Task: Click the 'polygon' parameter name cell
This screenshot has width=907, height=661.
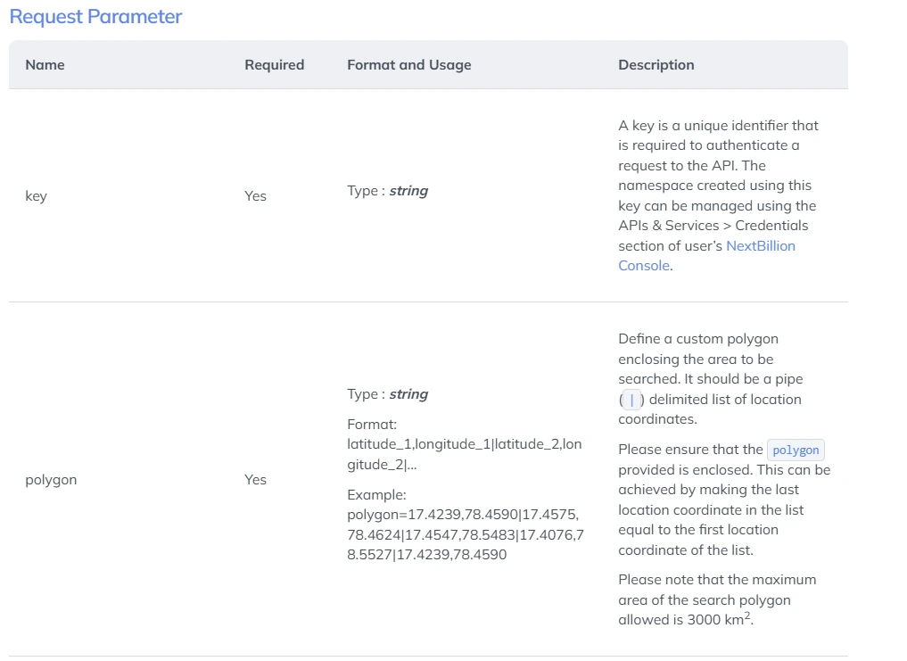Action: (x=51, y=480)
